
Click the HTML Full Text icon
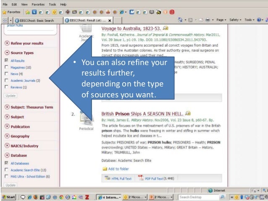(108, 178)
